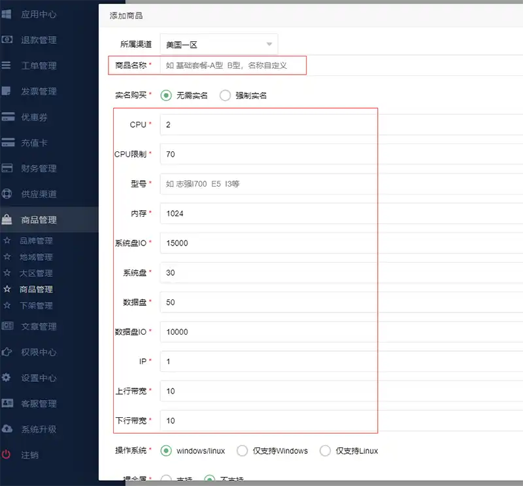Focus the 系统盘 field containing 30

[x=341, y=272]
